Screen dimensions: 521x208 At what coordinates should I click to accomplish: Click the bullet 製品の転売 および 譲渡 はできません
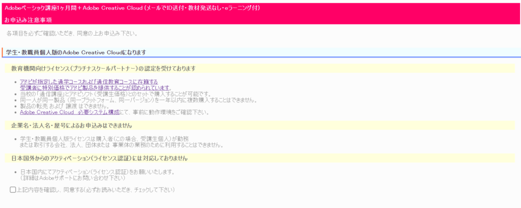point(65,106)
